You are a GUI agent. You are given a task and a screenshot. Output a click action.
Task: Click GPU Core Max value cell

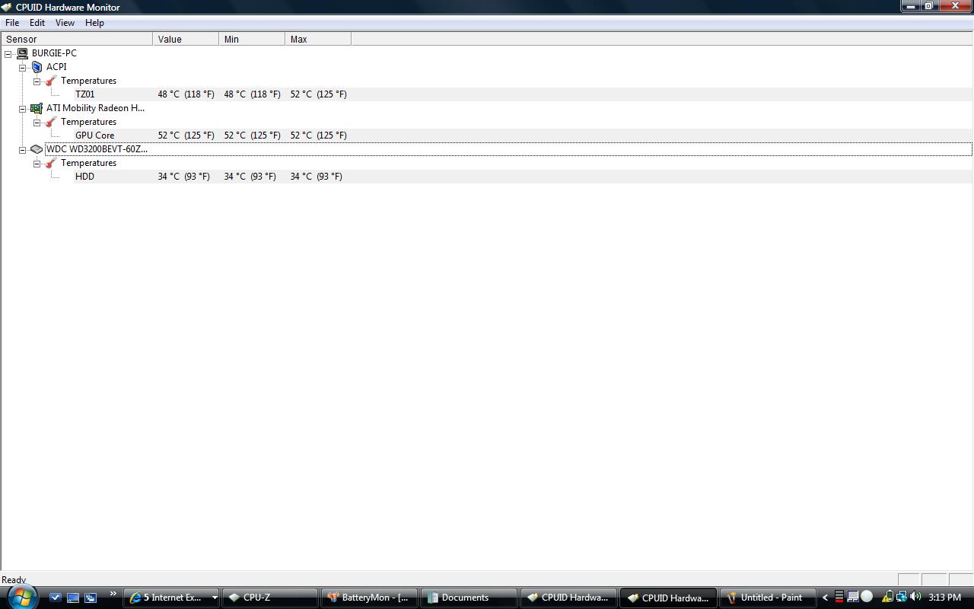[x=318, y=136]
